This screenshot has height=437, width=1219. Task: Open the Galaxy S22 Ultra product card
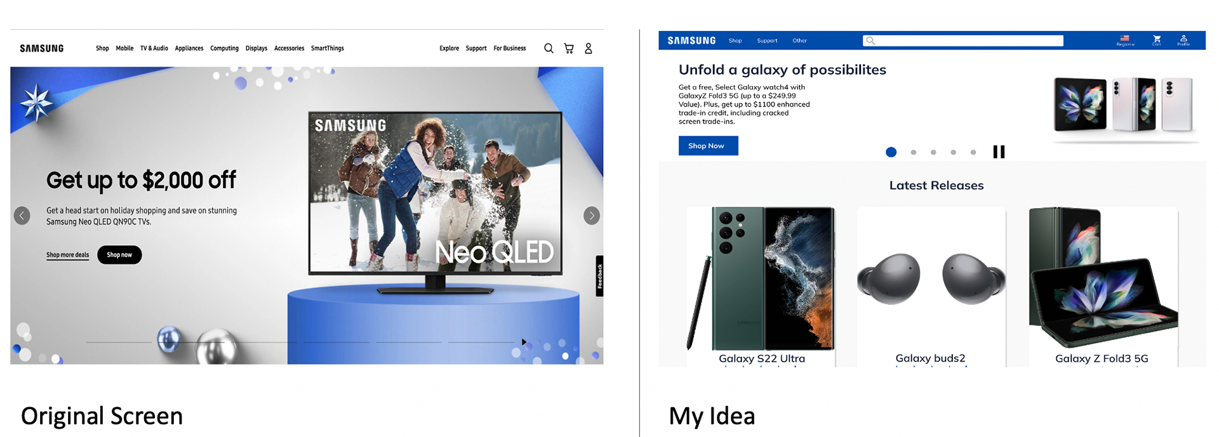761,287
